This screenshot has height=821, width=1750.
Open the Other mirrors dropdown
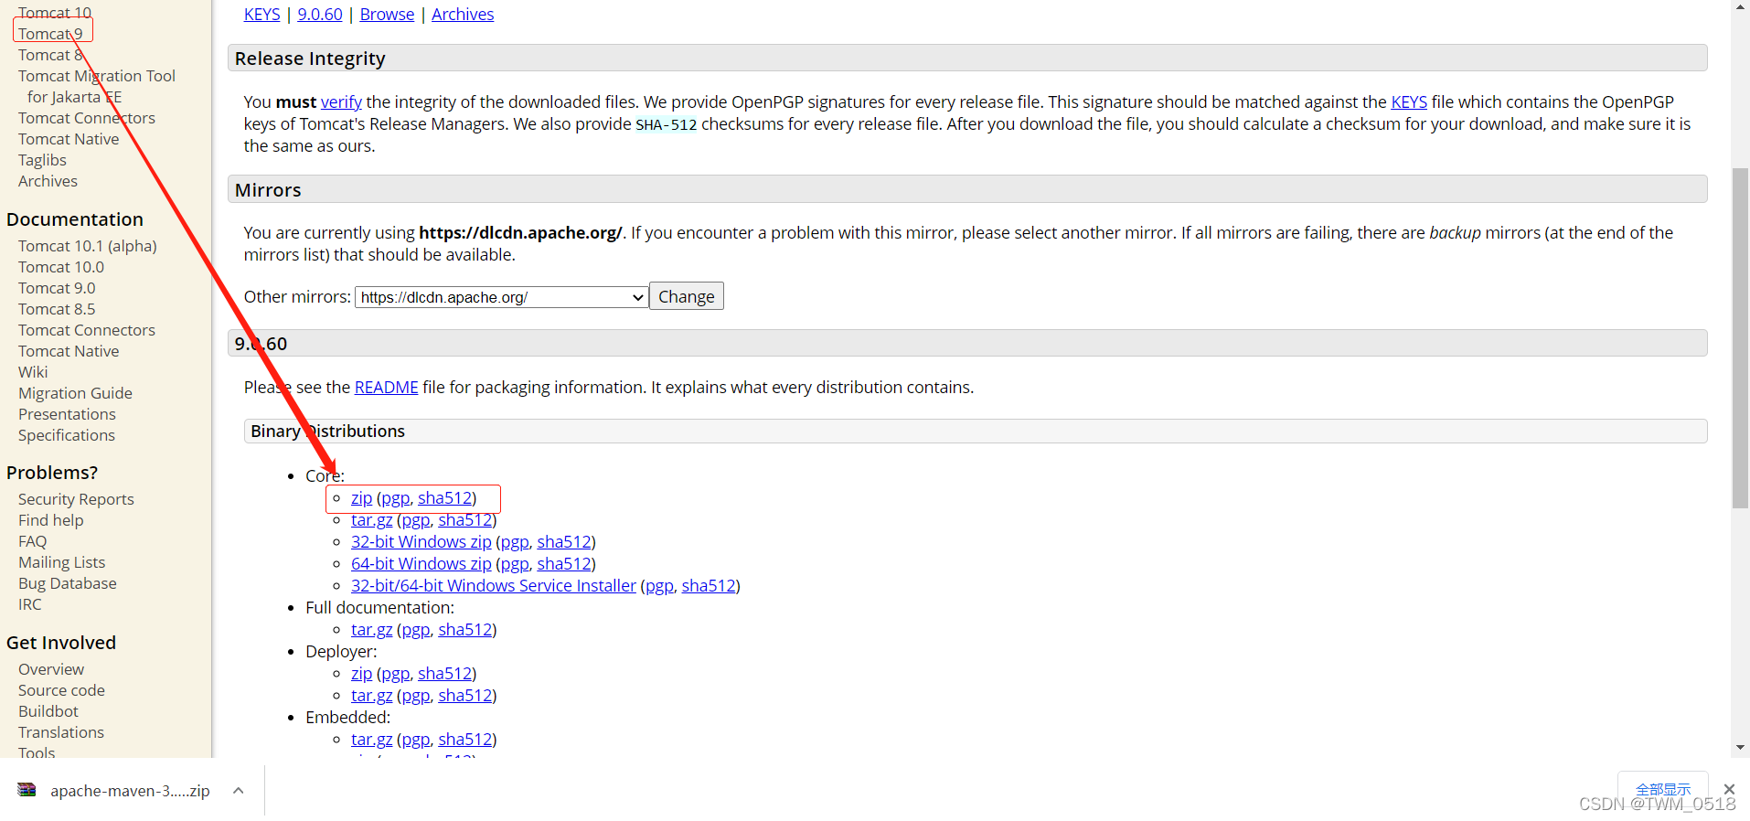coord(502,297)
